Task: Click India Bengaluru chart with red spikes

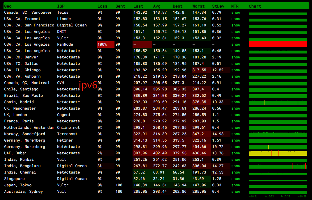Action: point(278,166)
